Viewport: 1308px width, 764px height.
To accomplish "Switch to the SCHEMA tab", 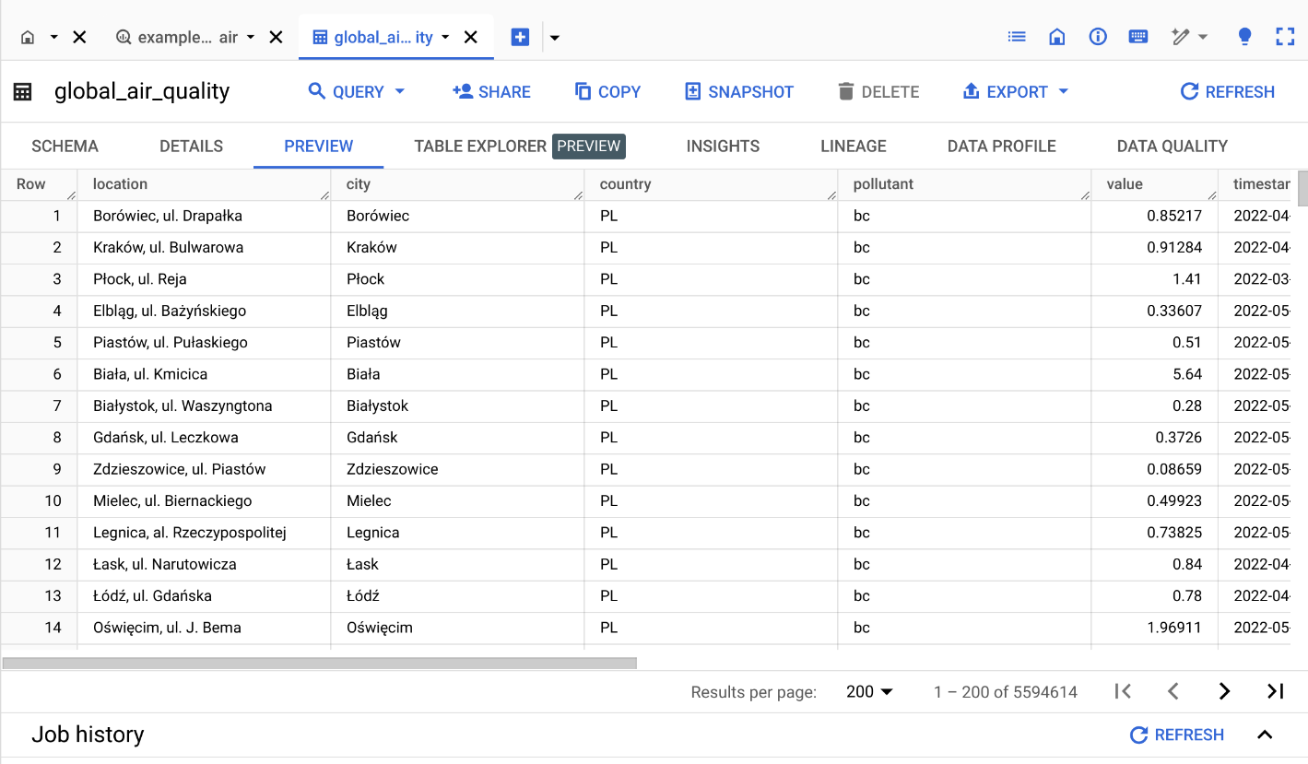I will [x=65, y=146].
